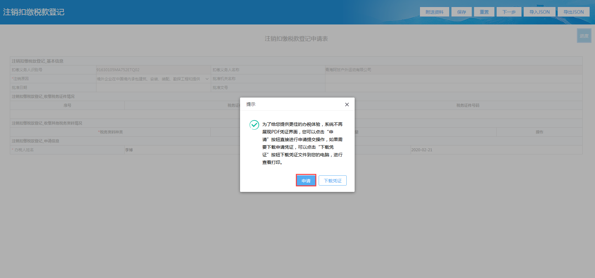Click the 税务资料种类 column header

110,132
